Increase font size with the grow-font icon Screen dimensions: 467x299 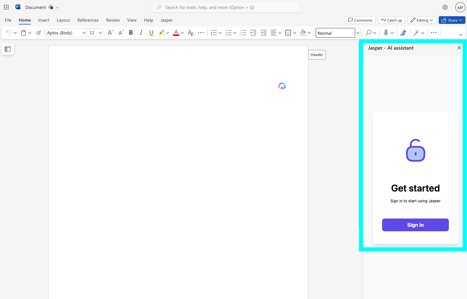pos(110,32)
